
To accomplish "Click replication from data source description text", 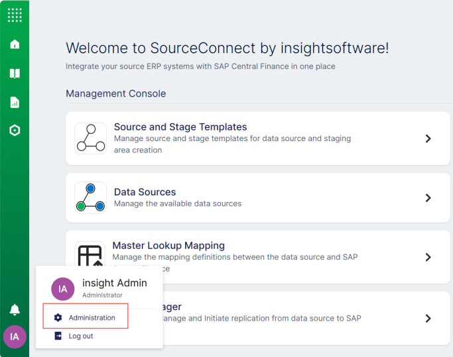I will point(262,319).
